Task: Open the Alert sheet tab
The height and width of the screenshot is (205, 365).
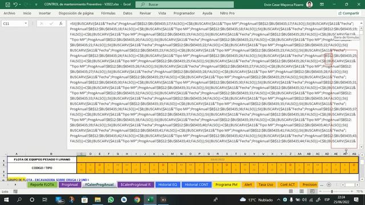Action: click(248, 184)
